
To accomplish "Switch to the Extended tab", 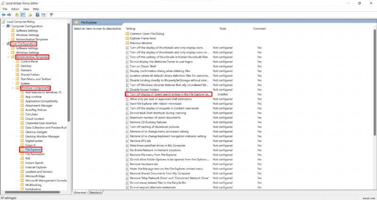I will (x=80, y=192).
